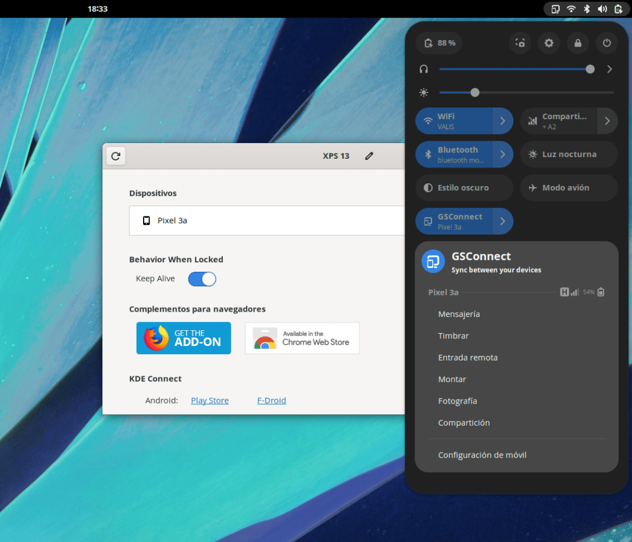Click the phone icon beside Pixel 3a device row

tap(147, 220)
